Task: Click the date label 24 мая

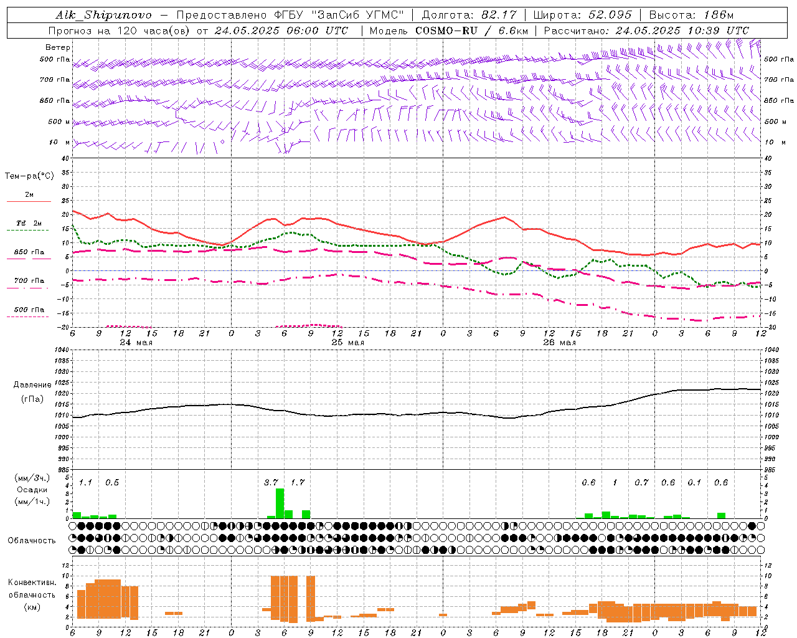Action: [136, 343]
